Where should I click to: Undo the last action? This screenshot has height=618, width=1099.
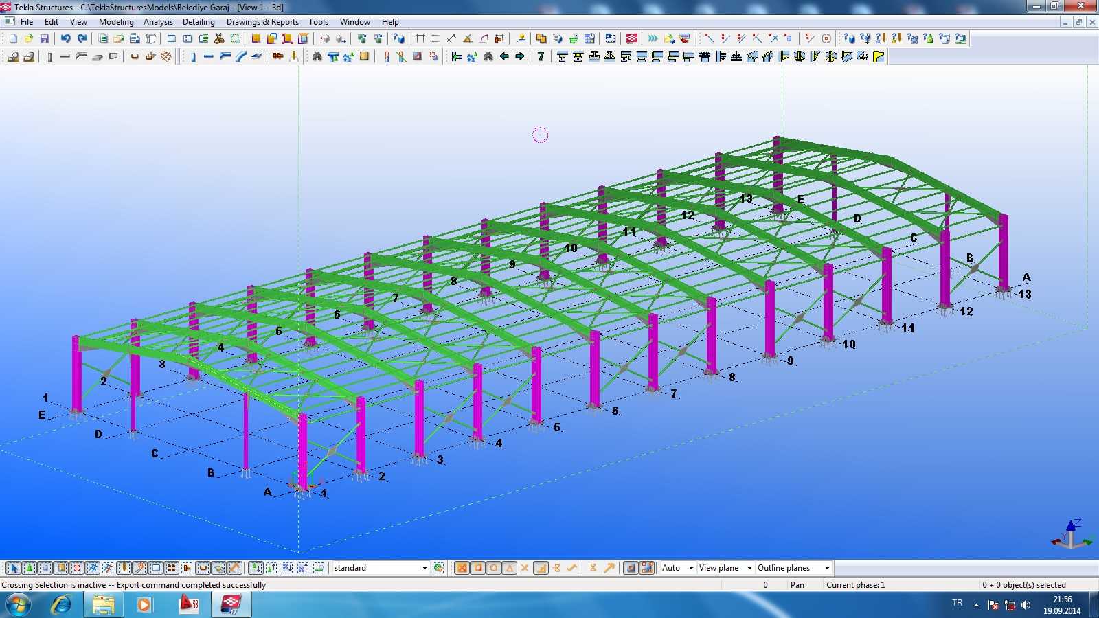66,38
